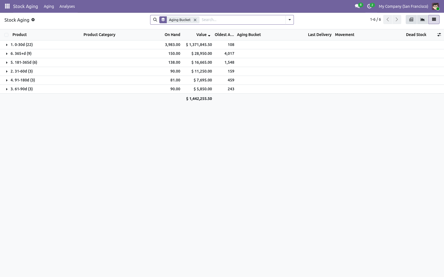Sort by Last Delivery column header

[x=320, y=35]
